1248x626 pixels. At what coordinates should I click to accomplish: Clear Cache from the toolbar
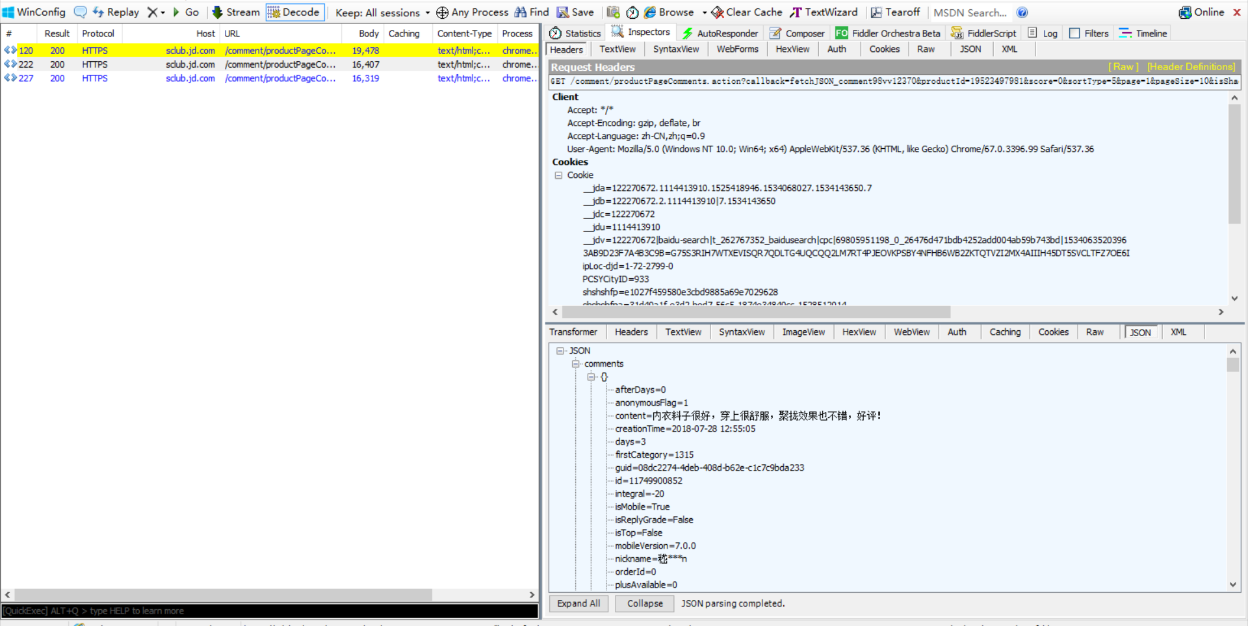coord(747,12)
